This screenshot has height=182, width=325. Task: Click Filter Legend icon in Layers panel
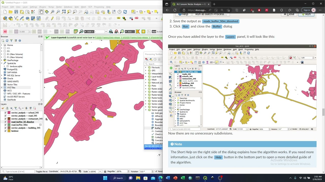click(15, 108)
